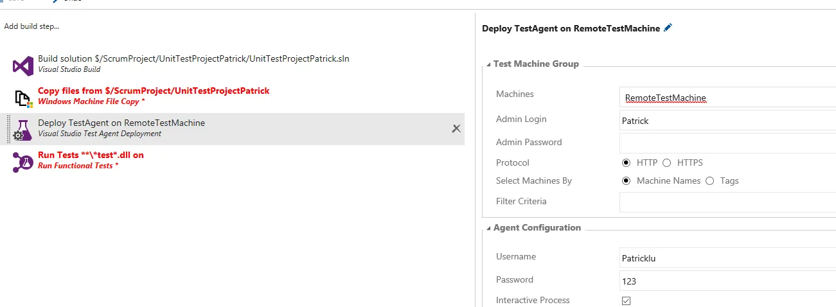This screenshot has width=836, height=307.
Task: Click the Visual Studio Build step icon
Action: coord(23,65)
